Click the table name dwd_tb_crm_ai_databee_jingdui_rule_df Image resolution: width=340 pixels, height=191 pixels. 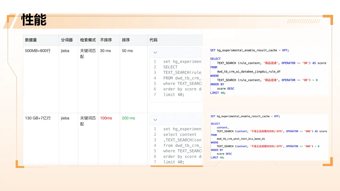pos(249,72)
